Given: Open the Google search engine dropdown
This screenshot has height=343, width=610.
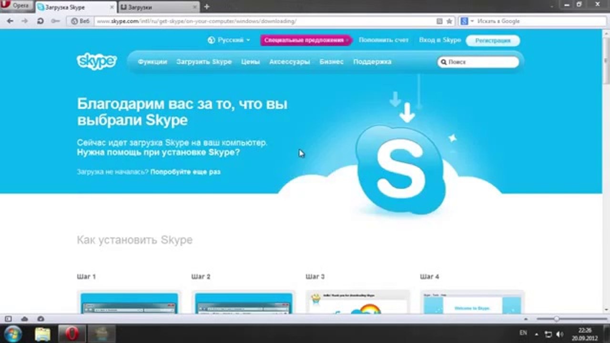Looking at the screenshot, I should [467, 21].
